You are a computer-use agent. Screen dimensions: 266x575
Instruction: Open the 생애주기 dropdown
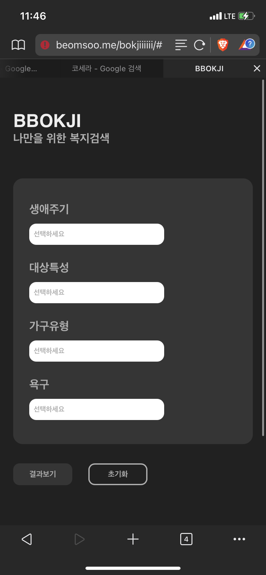click(97, 234)
